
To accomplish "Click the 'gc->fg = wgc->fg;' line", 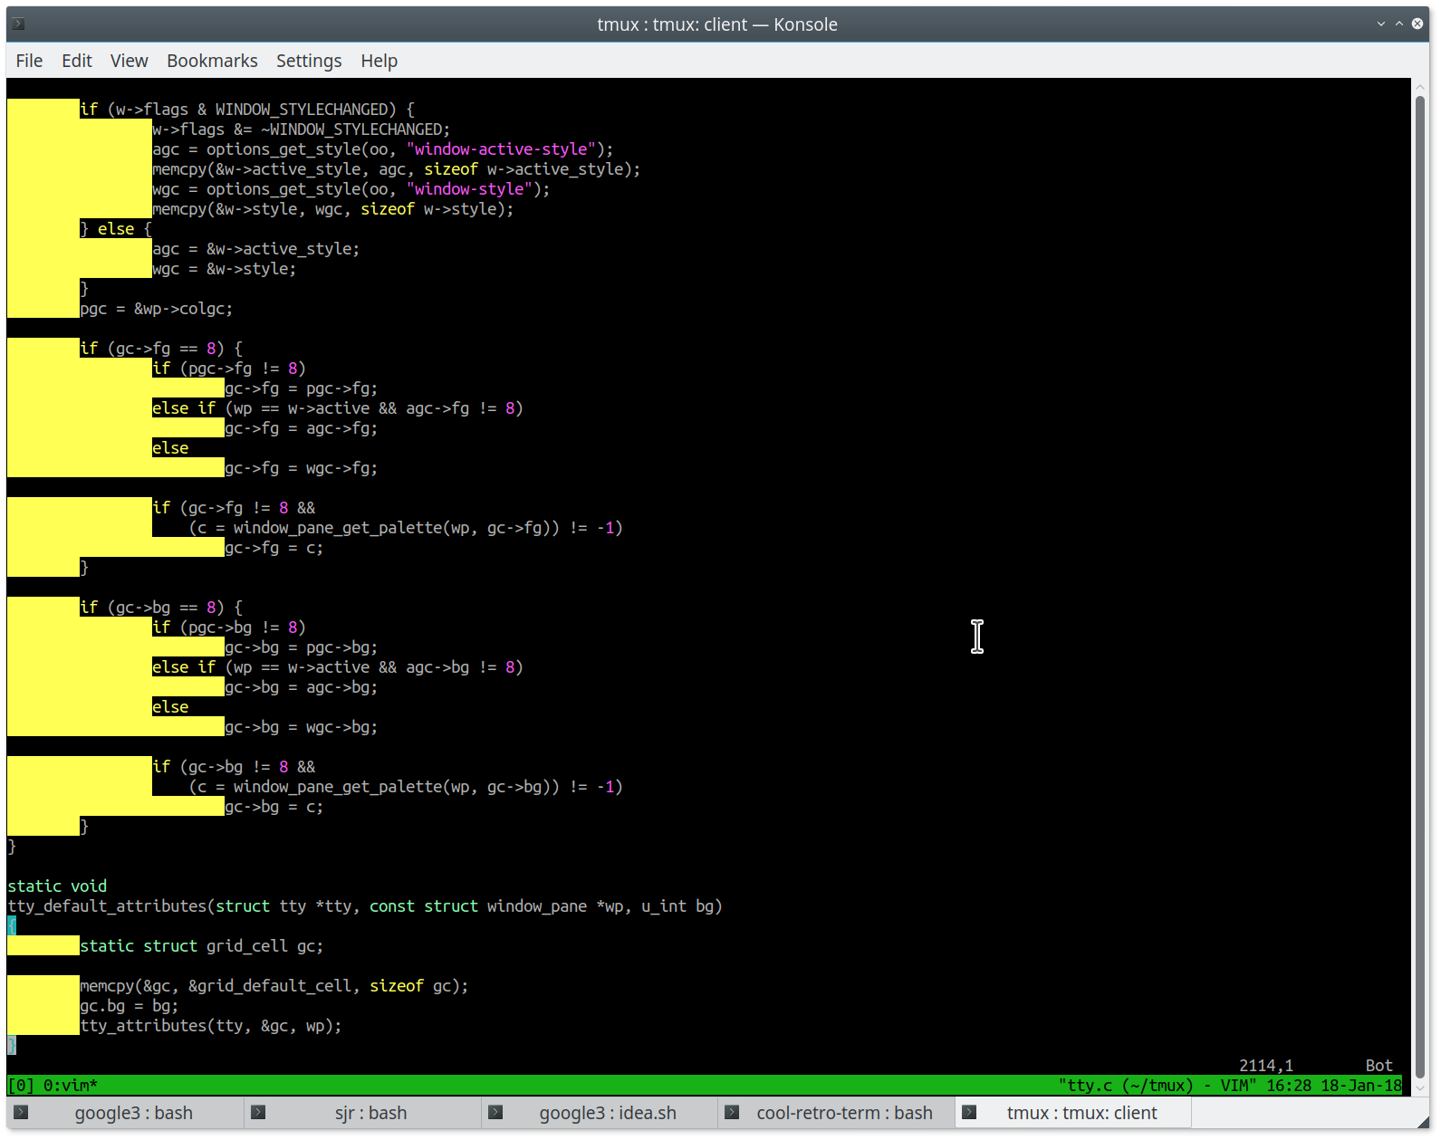I will pos(302,468).
